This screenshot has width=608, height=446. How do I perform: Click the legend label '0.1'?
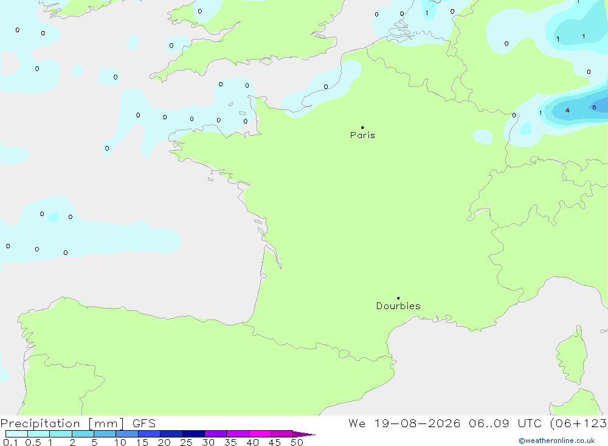10,442
